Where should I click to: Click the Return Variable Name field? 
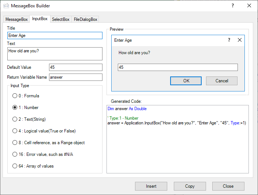tap(76, 77)
